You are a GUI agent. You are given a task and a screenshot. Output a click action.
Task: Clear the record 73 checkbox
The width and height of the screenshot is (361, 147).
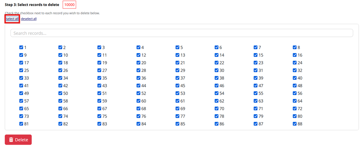point(21,116)
